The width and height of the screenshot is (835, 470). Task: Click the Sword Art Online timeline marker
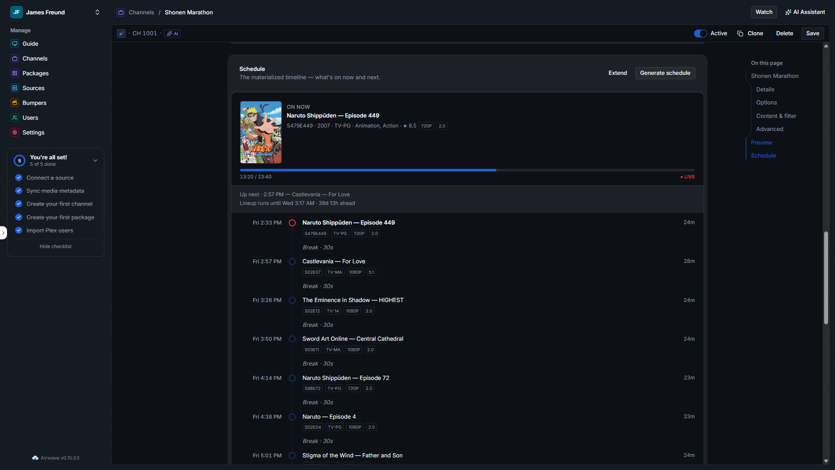(292, 339)
